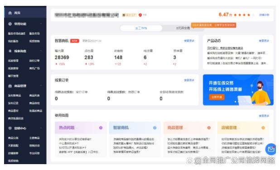Click the click count value 283
The height and width of the screenshot is (170, 280).
tap(89, 57)
